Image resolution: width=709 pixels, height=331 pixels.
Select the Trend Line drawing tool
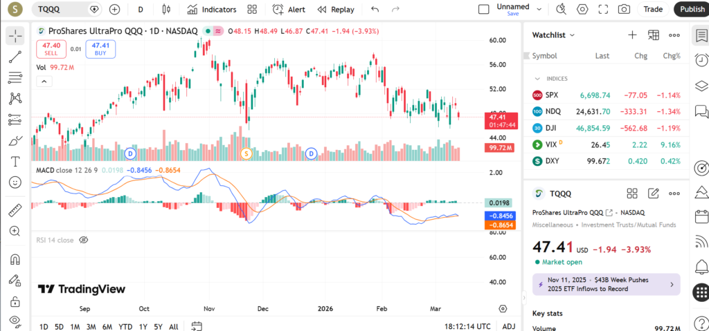[x=15, y=57]
